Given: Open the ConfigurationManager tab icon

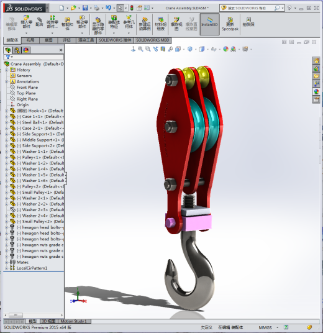Looking at the screenshot, I should point(17,50).
